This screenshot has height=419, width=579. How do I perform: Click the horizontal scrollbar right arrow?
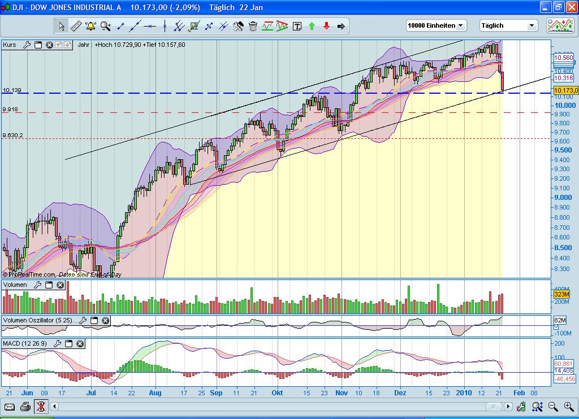coord(508,407)
